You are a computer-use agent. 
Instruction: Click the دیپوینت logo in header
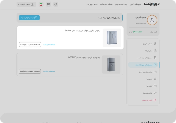[152, 4]
